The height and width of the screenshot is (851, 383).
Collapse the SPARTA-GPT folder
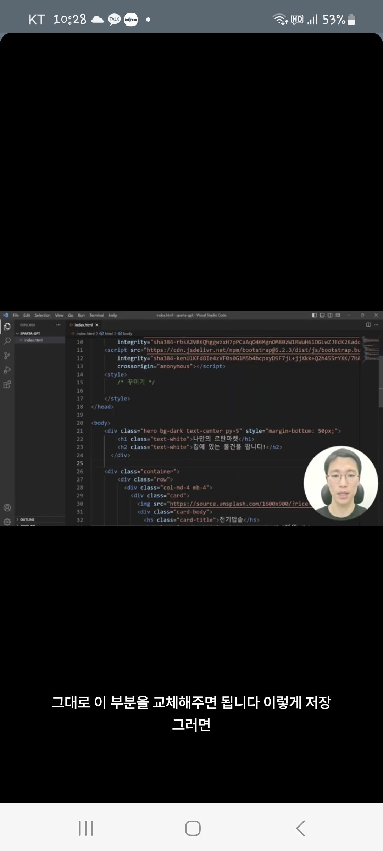tap(30, 333)
